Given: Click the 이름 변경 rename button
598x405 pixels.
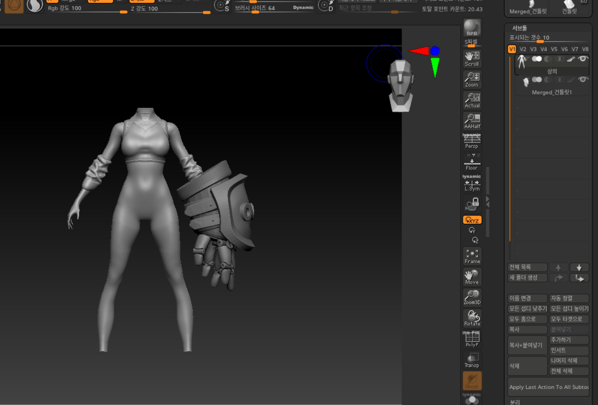Looking at the screenshot, I should pos(527,298).
